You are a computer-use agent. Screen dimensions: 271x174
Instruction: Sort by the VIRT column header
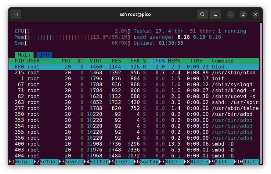(96, 61)
